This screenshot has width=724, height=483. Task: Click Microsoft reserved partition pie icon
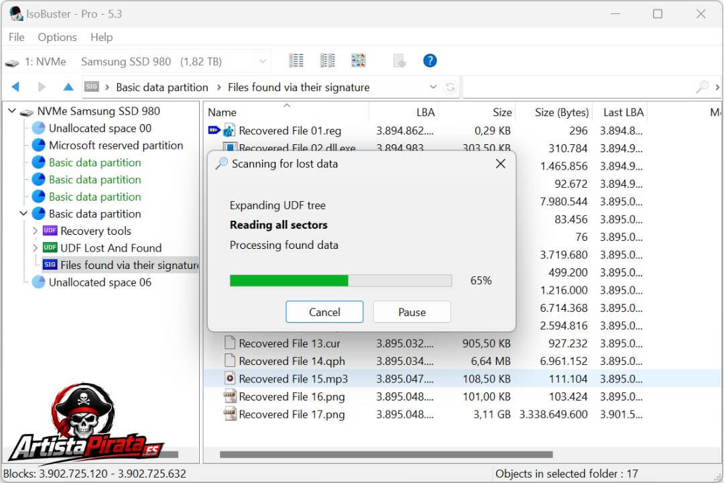(39, 145)
